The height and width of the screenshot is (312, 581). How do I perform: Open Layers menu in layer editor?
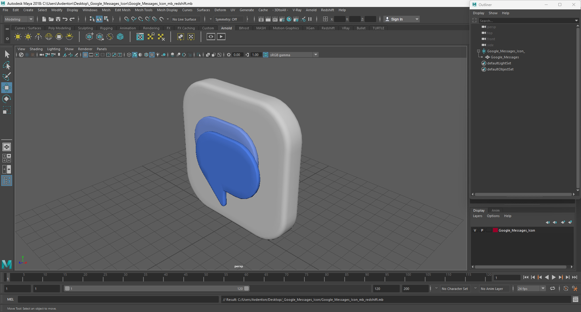point(478,216)
